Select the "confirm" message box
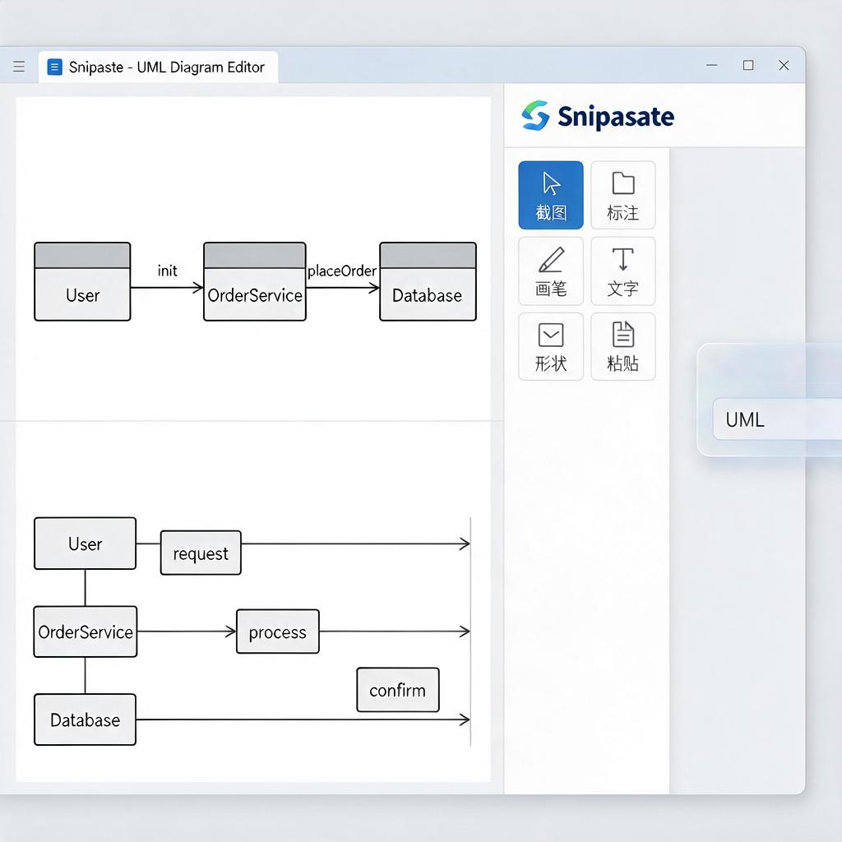The width and height of the screenshot is (842, 842). tap(398, 690)
